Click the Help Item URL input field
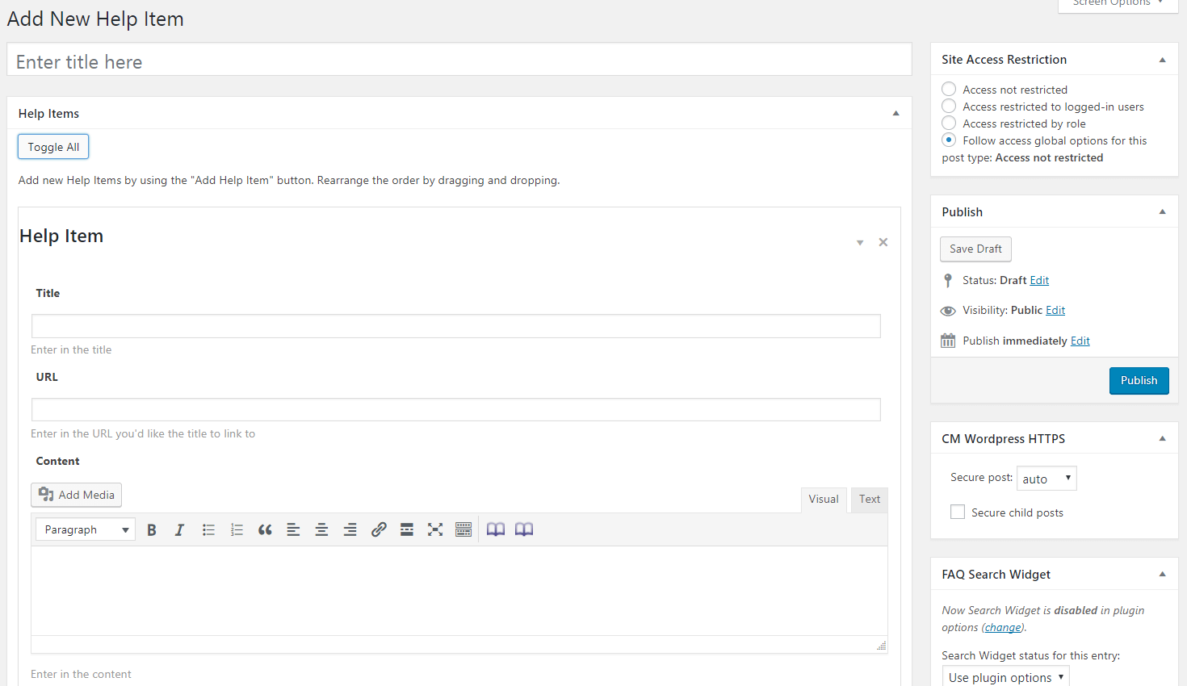This screenshot has width=1187, height=686. (455, 410)
